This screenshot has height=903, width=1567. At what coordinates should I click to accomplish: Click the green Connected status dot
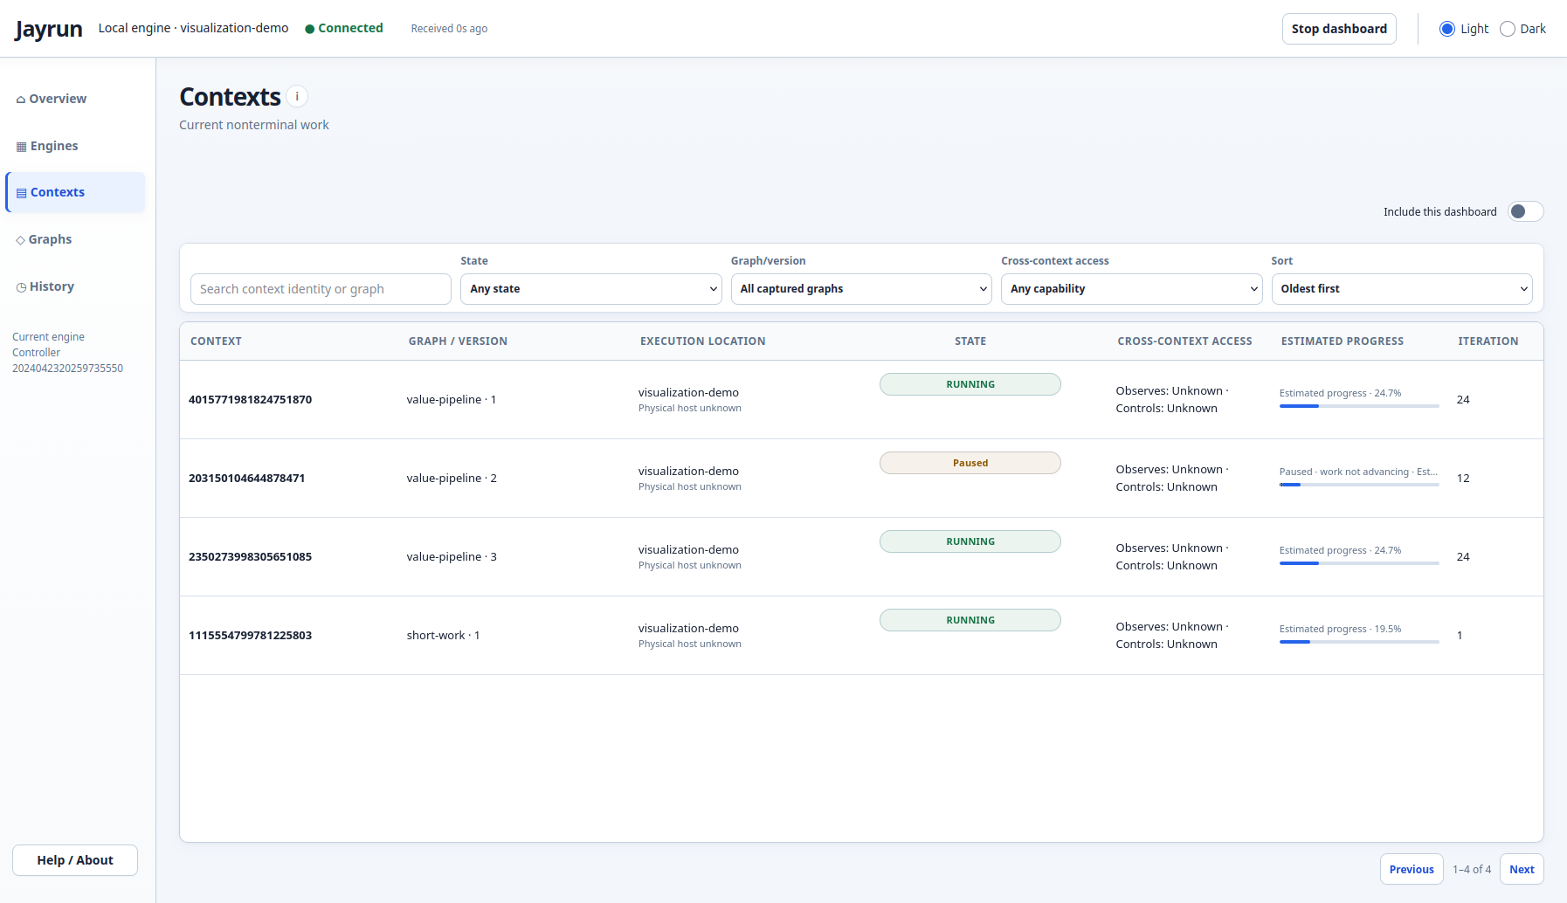309,29
